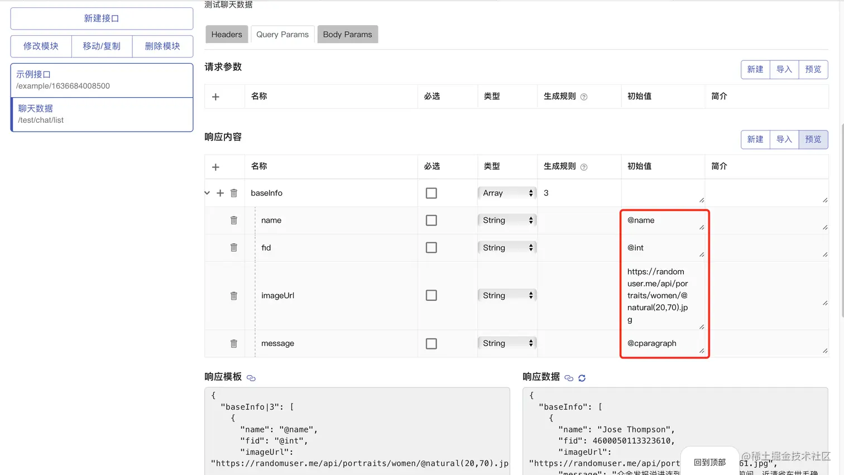
Task: Open type dropdown for imageUrl field
Action: pos(507,295)
